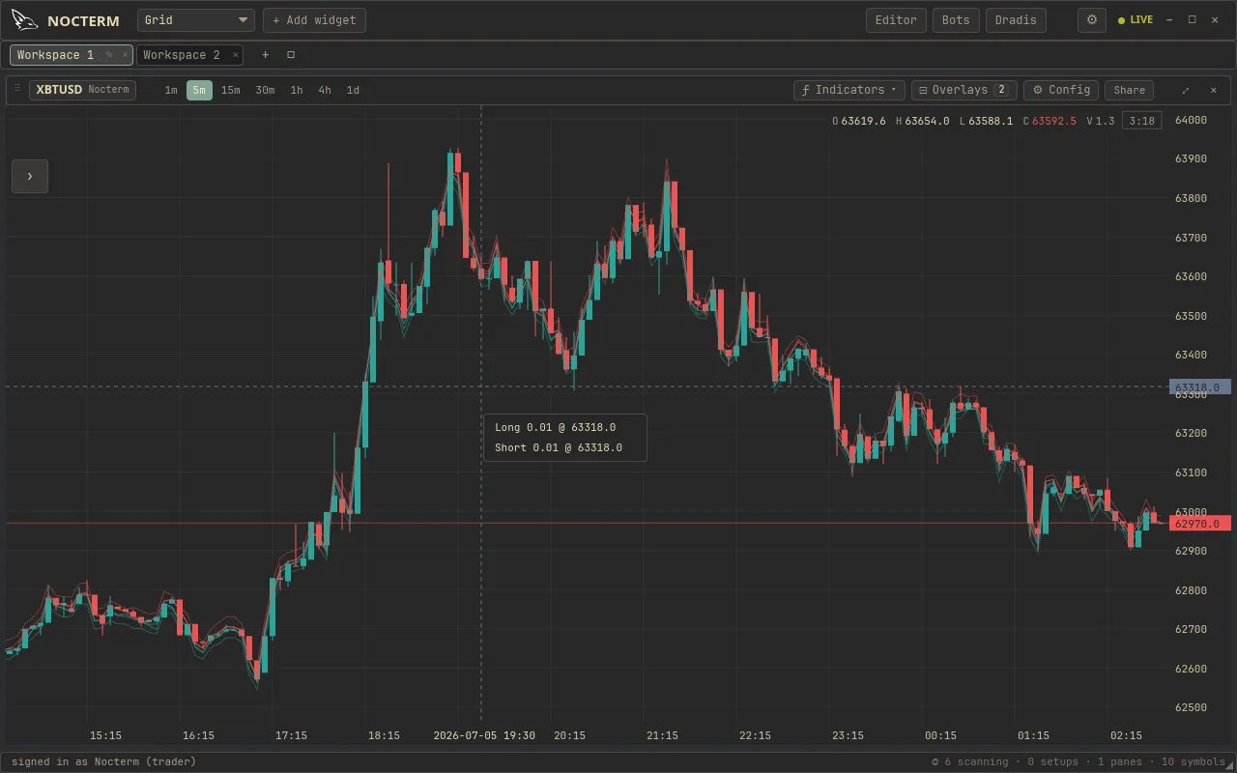Open the Overlays menu

coord(964,90)
